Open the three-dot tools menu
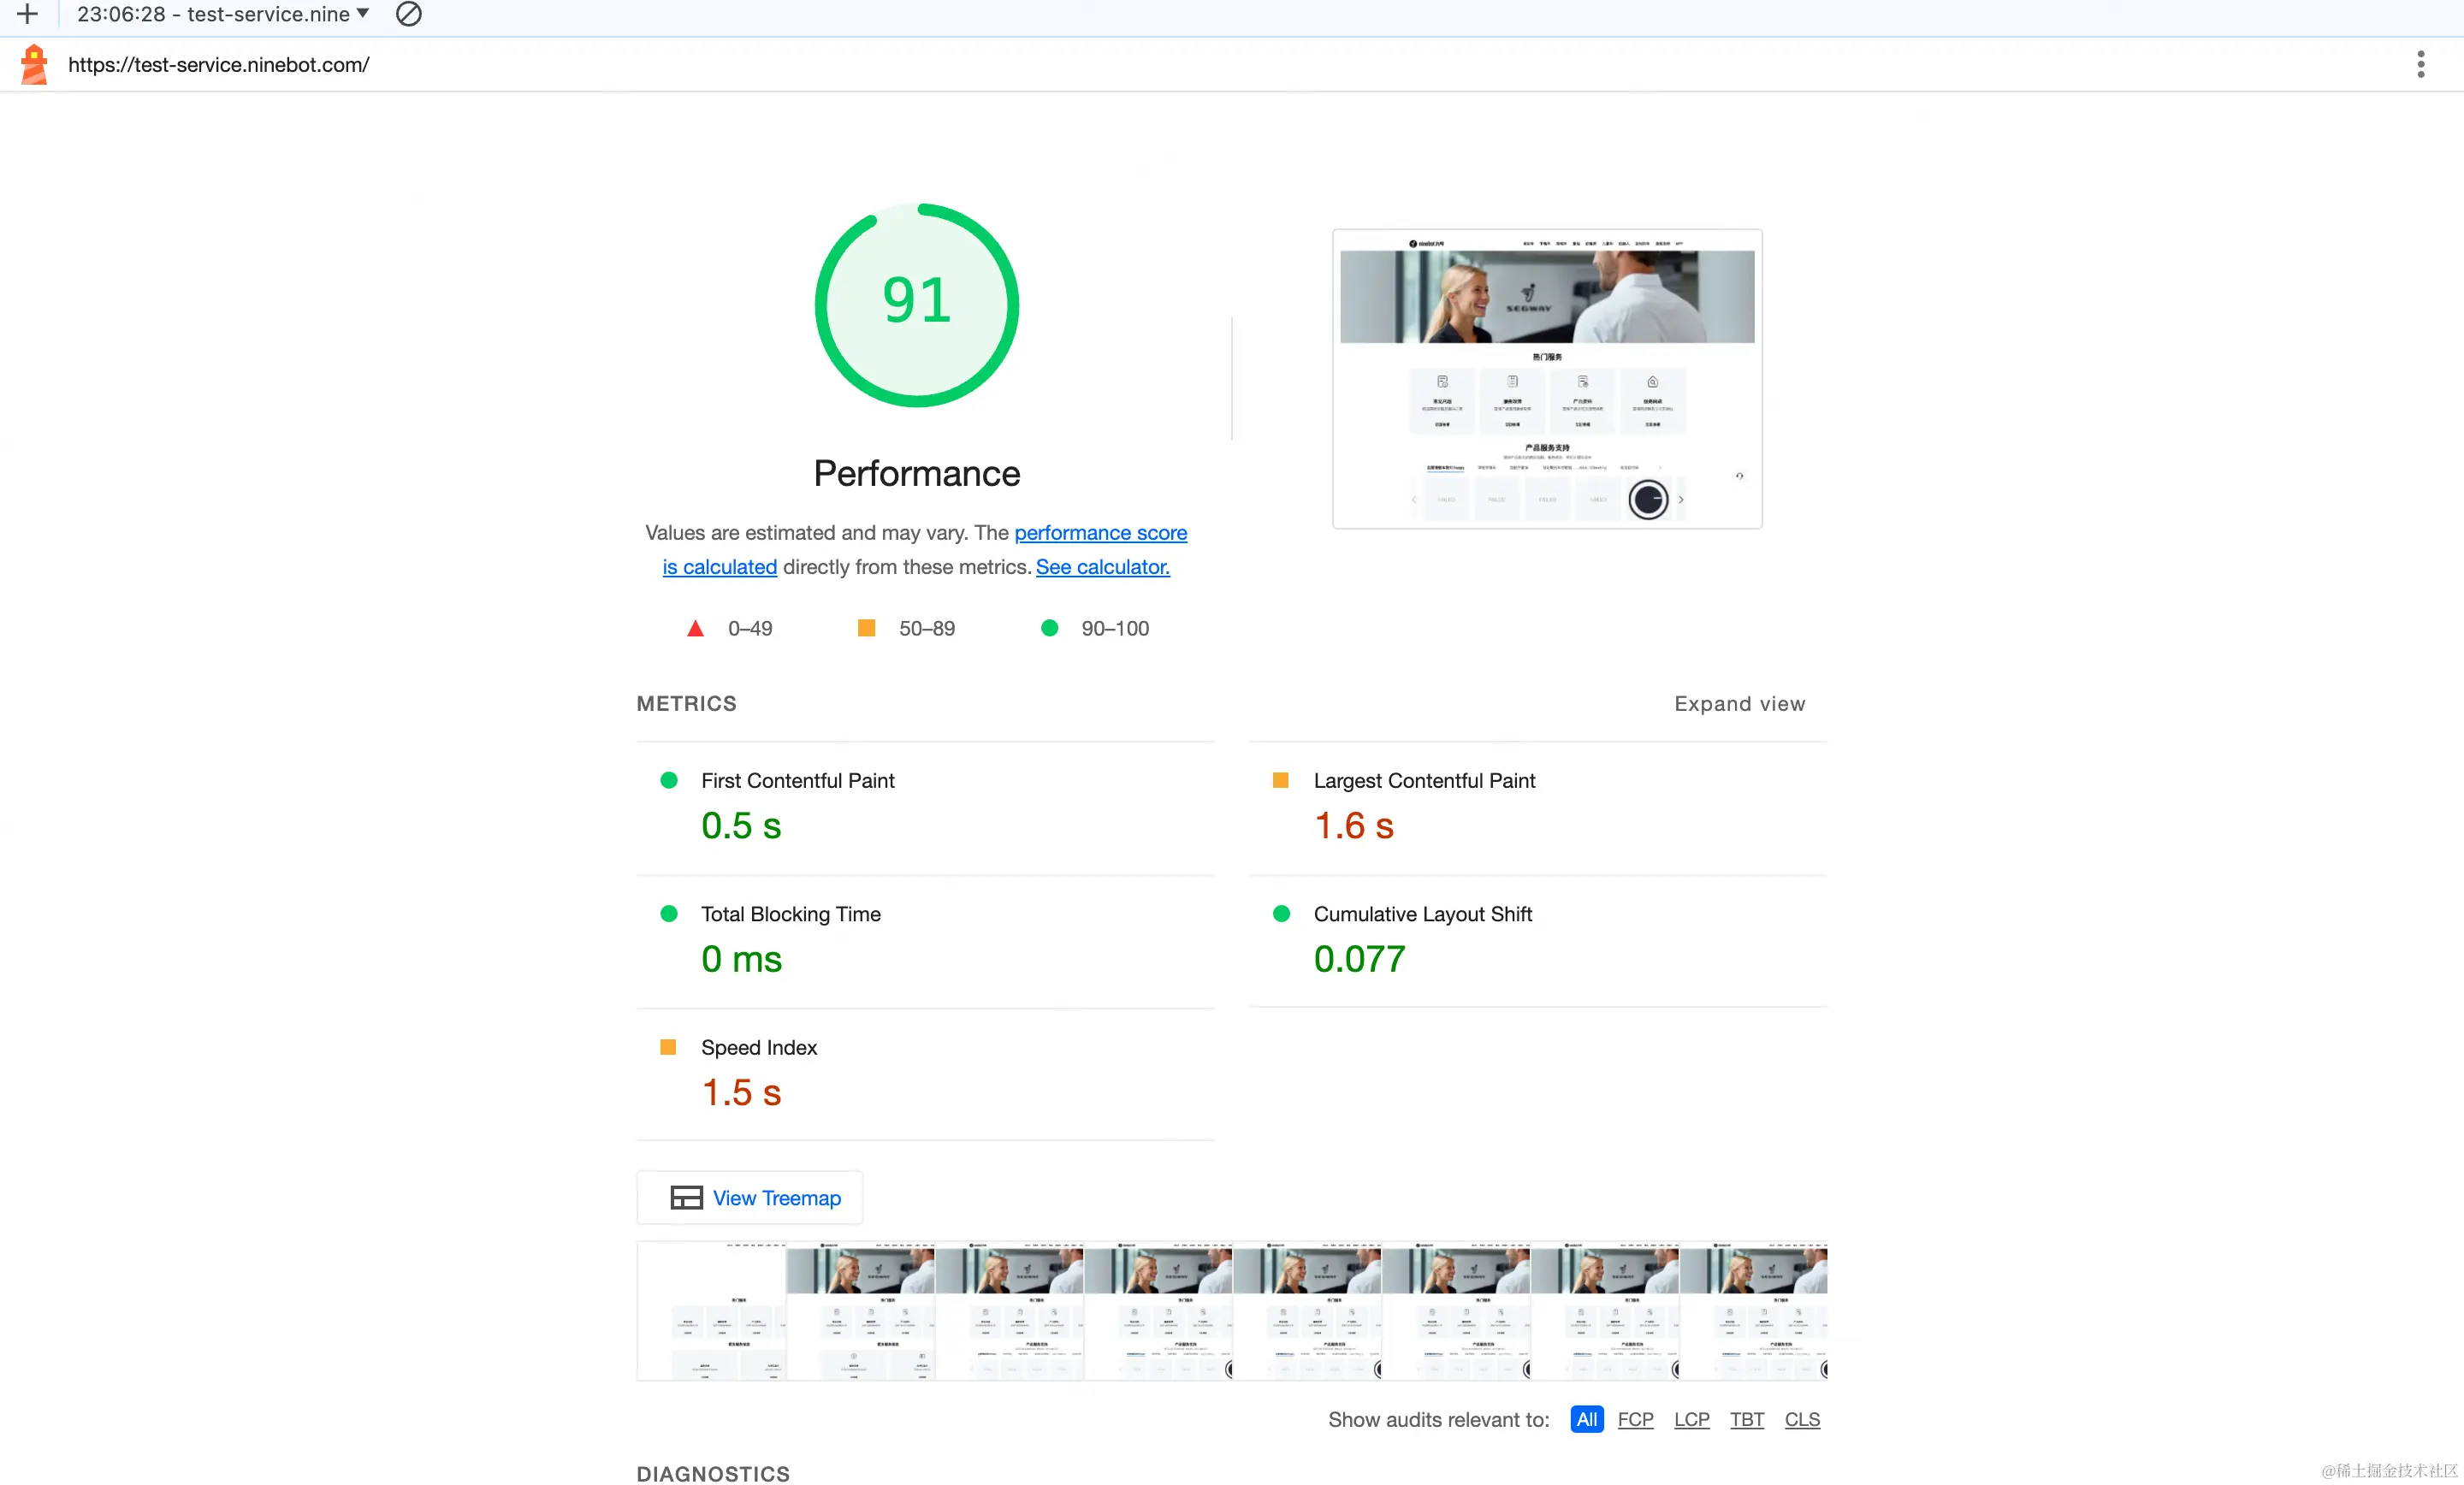2464x1485 pixels. pyautogui.click(x=2420, y=65)
